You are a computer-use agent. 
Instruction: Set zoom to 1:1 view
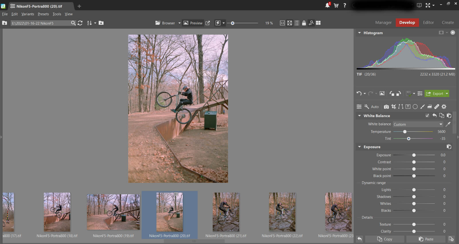coord(282,23)
